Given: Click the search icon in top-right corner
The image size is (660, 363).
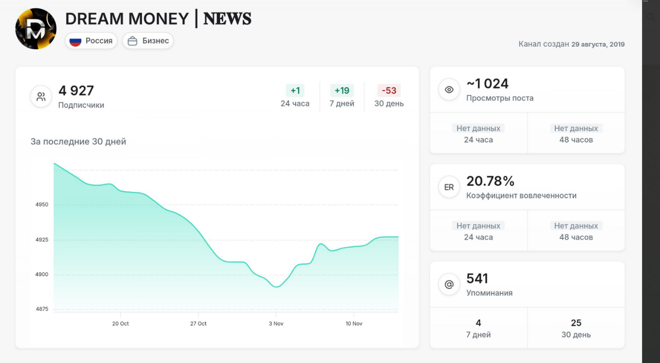Looking at the screenshot, I should click(651, 18).
